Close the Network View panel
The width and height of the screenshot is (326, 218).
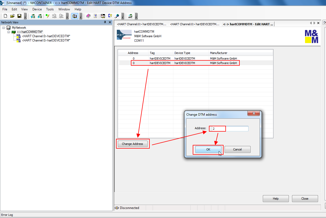coord(110,22)
